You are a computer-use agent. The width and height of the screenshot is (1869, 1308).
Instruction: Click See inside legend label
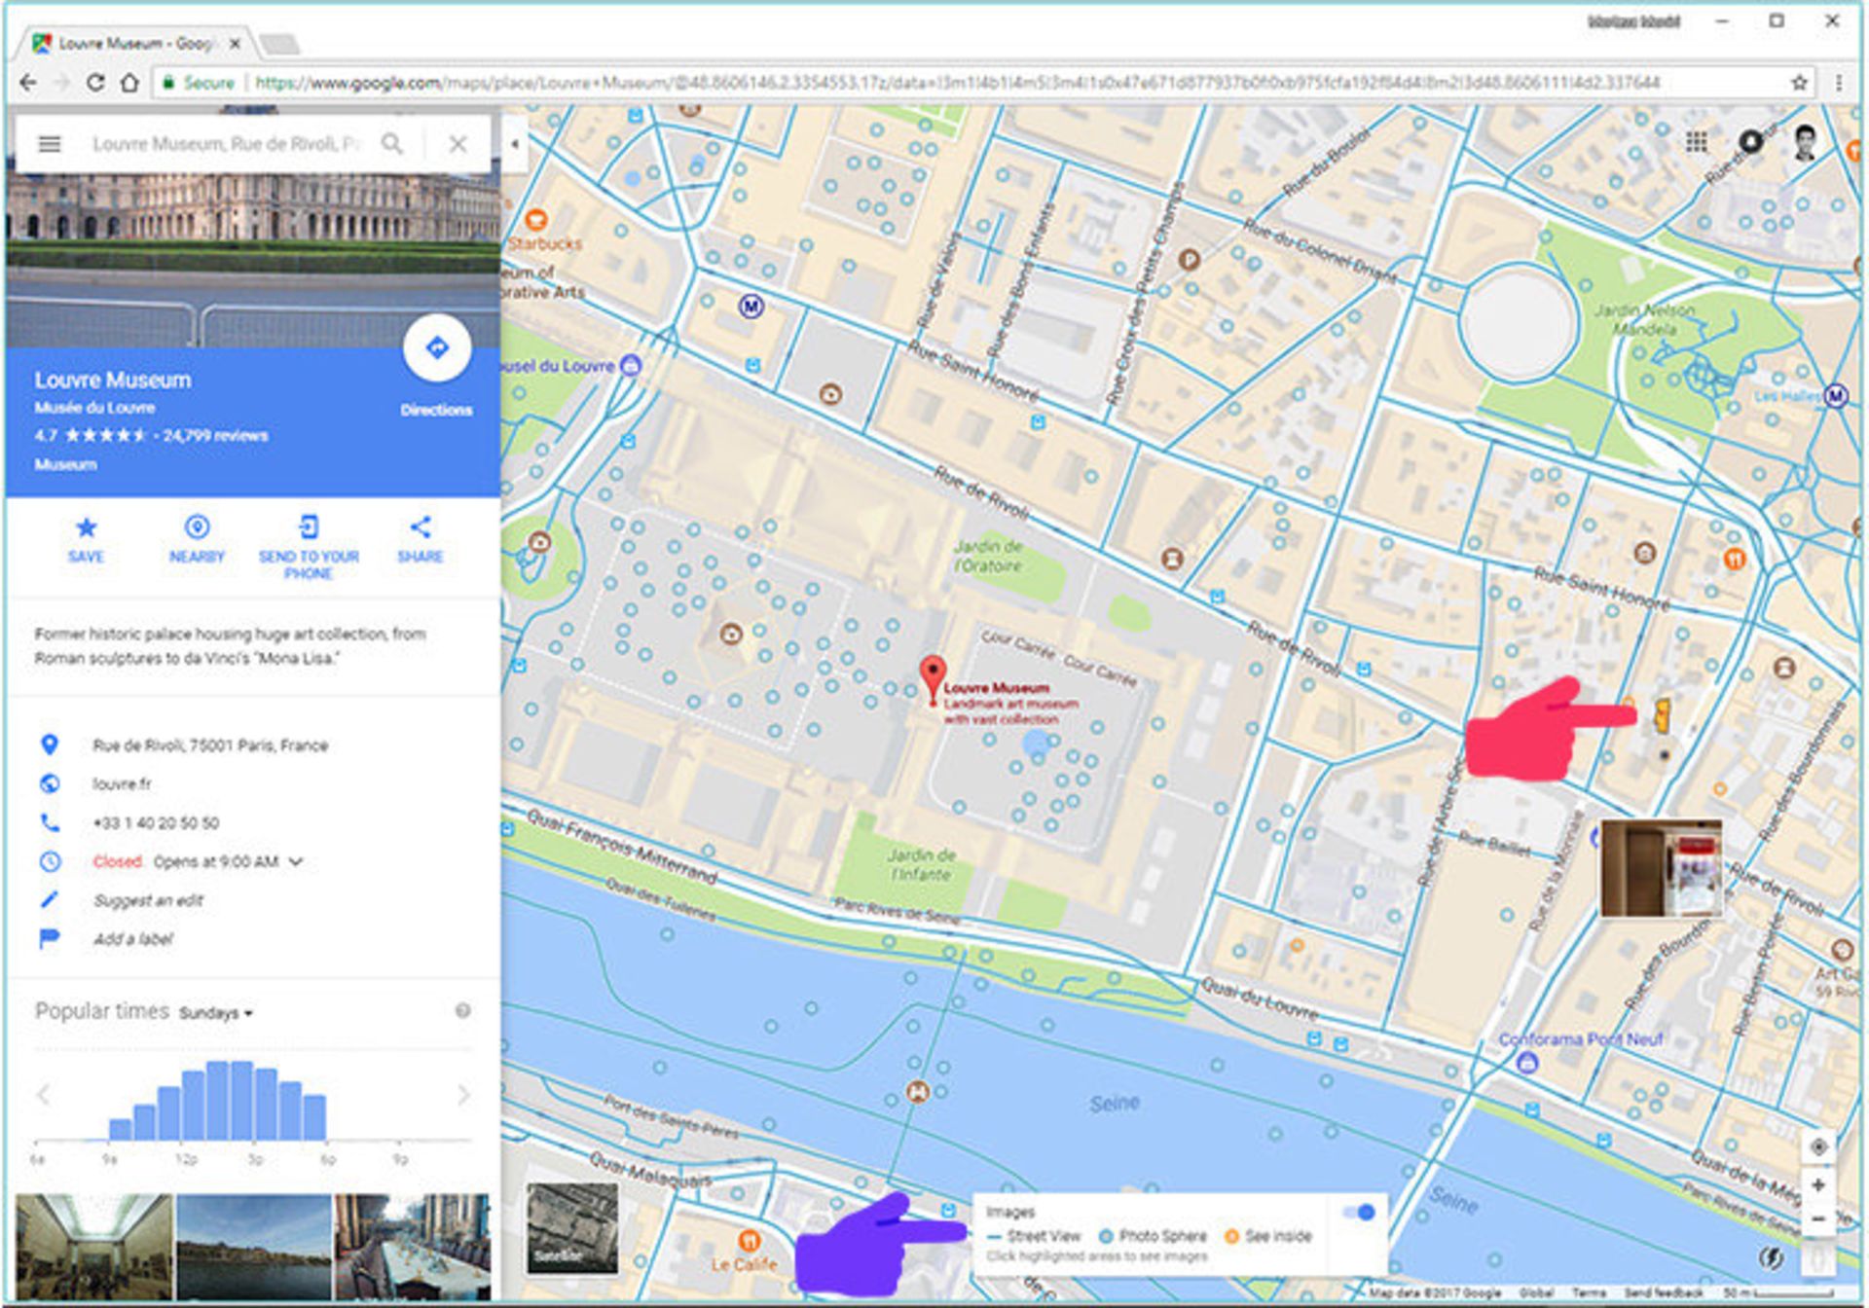point(1278,1236)
